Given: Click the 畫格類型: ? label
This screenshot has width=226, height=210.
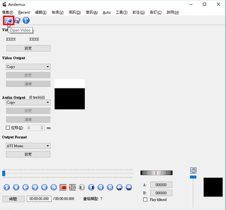Looking at the screenshot, I should click(x=93, y=199).
